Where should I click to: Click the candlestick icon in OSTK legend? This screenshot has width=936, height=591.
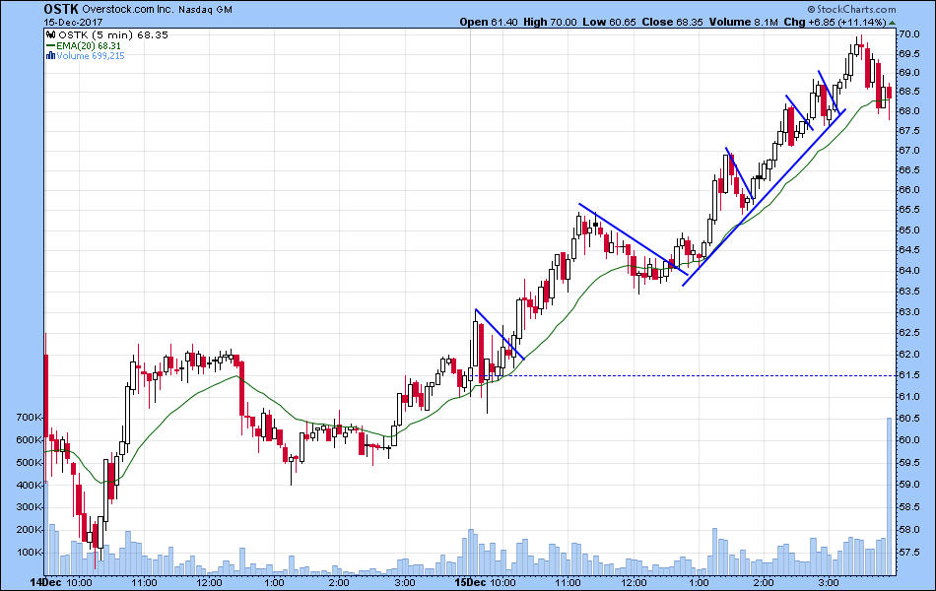50,35
